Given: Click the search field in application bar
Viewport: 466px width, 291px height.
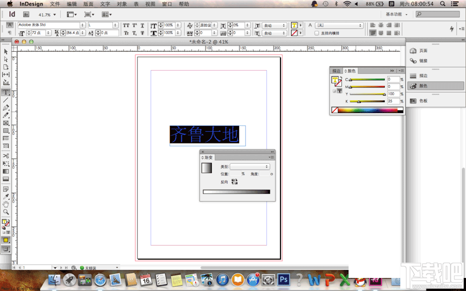Looking at the screenshot, I should point(438,14).
